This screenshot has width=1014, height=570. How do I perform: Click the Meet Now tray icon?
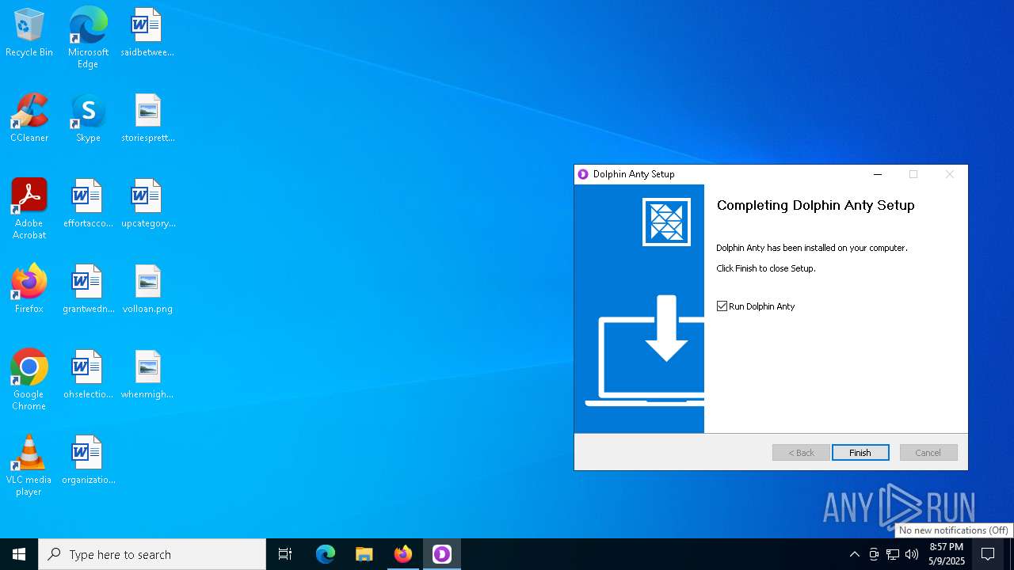click(874, 554)
